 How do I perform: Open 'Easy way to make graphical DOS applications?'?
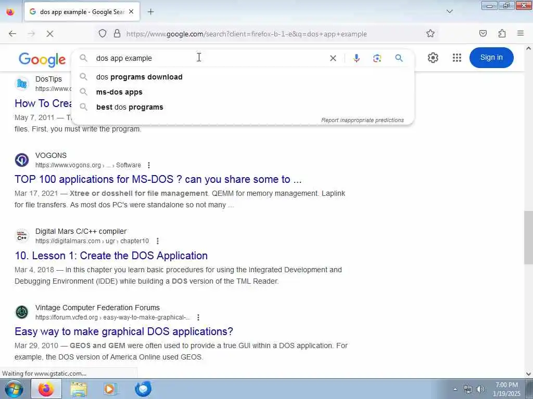coord(124,331)
